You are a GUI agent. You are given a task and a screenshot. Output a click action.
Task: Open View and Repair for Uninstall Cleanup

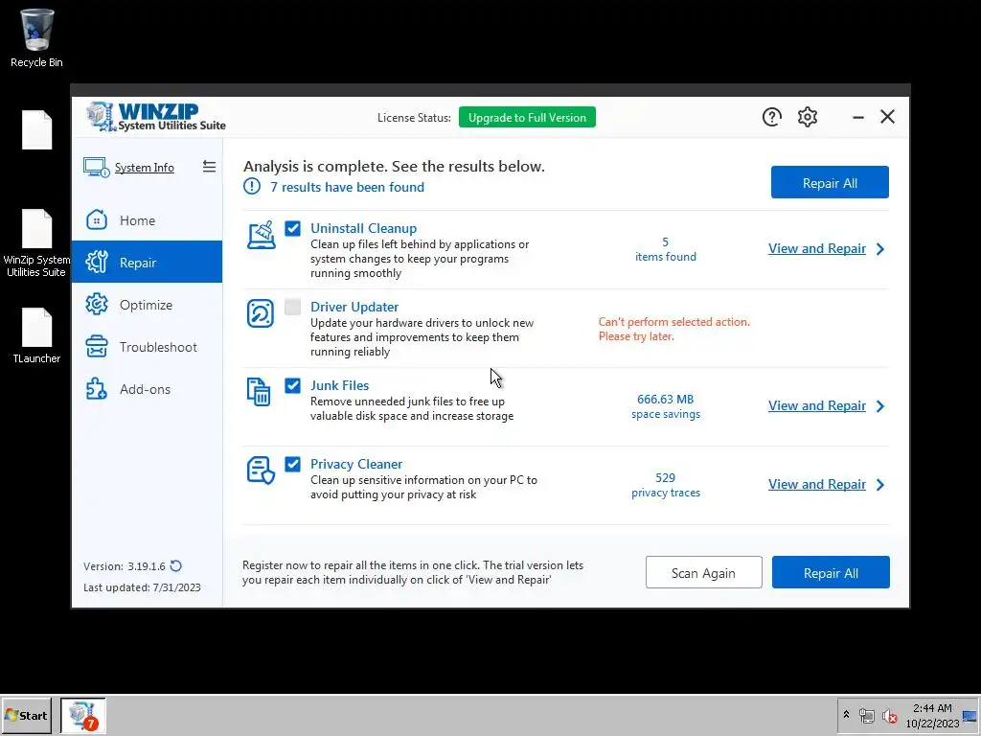click(816, 248)
